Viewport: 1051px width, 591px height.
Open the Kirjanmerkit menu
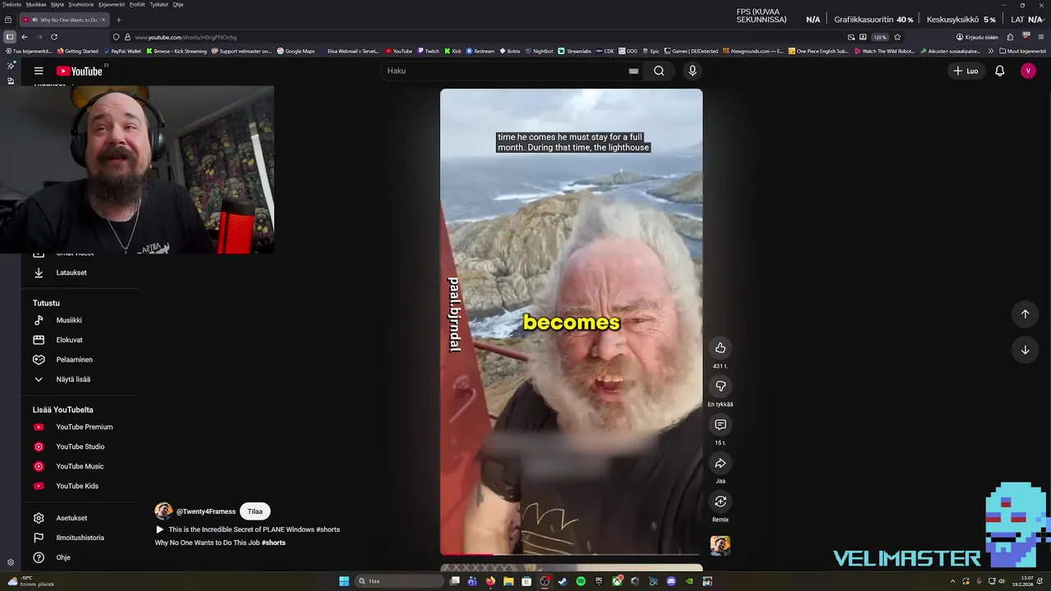coord(112,4)
